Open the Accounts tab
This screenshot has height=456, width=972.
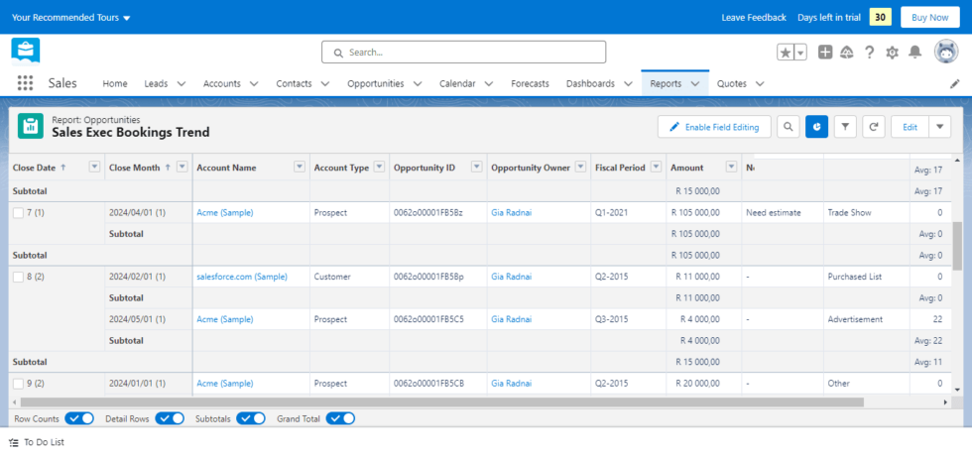(222, 83)
